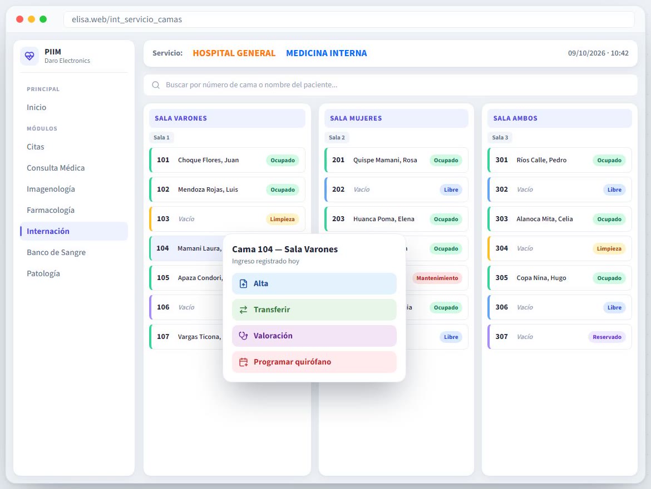
Task: Click the Transferir arrows icon
Action: coord(243,310)
